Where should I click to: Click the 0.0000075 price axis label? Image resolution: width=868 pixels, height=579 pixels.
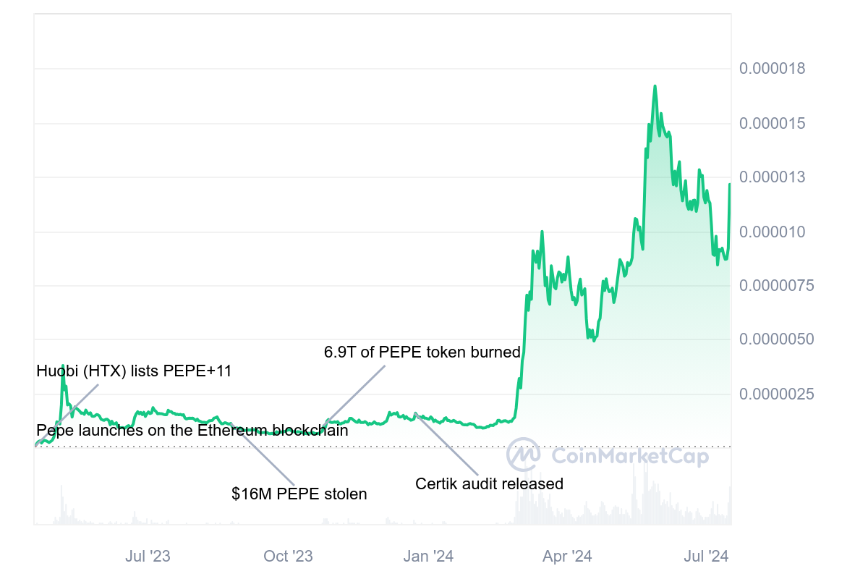point(775,286)
